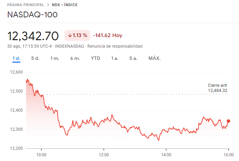Screen dimensions: 239x161
Task: Click the 12,342.70 index price value
Action: pos(33,36)
